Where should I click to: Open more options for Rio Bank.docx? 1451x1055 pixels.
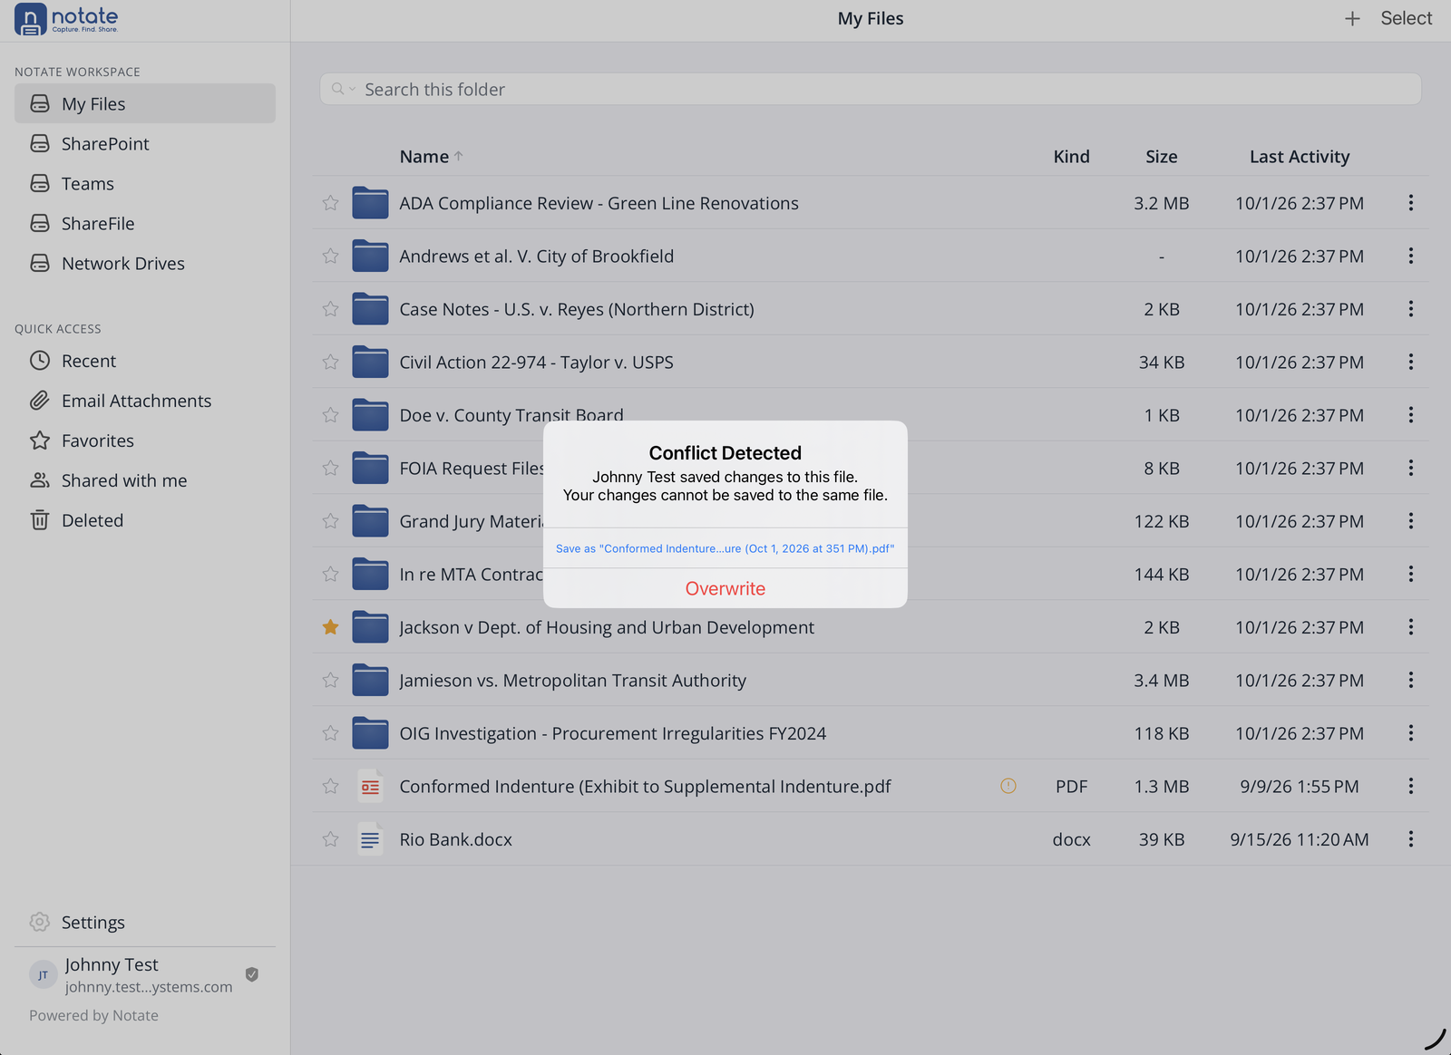point(1410,839)
